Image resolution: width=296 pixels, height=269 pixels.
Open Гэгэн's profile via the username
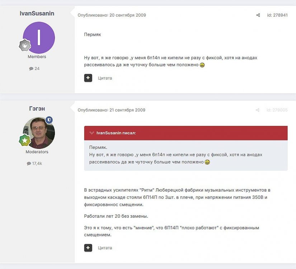(x=37, y=109)
